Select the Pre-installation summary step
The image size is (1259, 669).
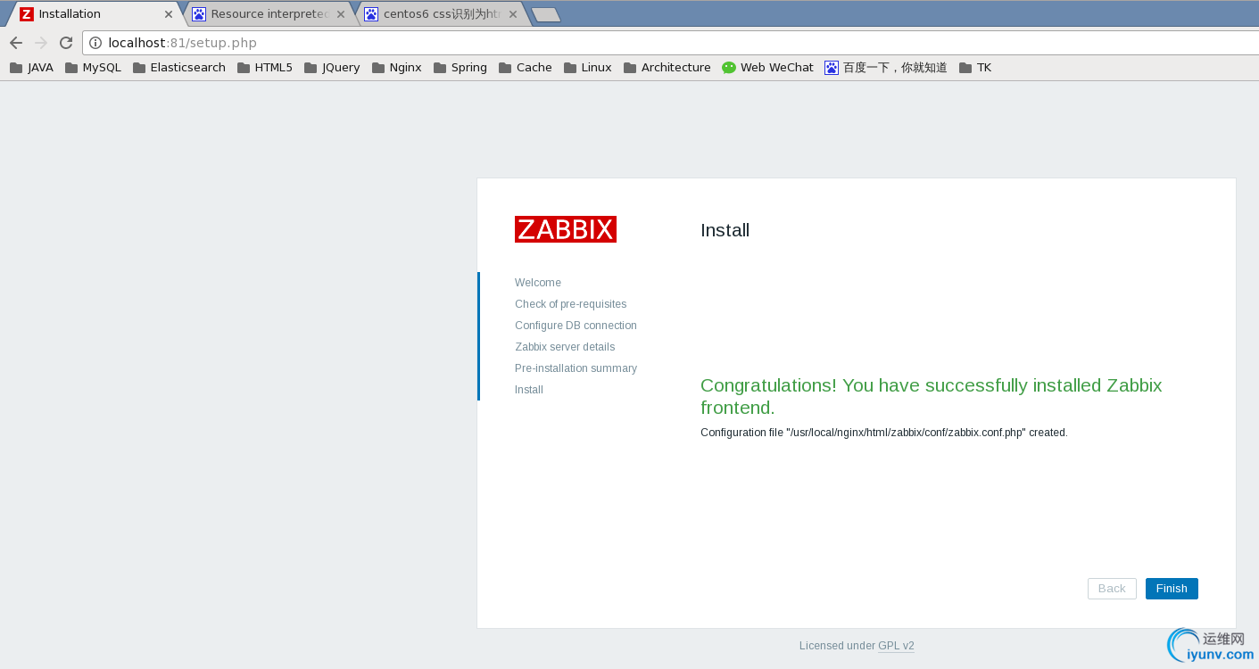point(576,368)
